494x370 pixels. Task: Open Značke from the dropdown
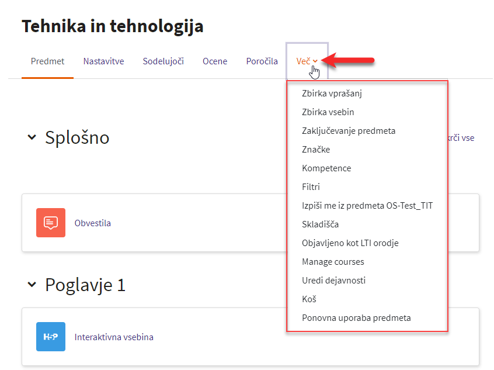tap(316, 149)
